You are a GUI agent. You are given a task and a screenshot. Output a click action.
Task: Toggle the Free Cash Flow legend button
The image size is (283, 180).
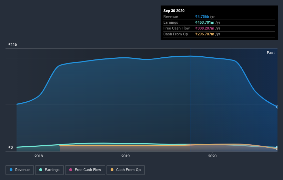(x=85, y=170)
